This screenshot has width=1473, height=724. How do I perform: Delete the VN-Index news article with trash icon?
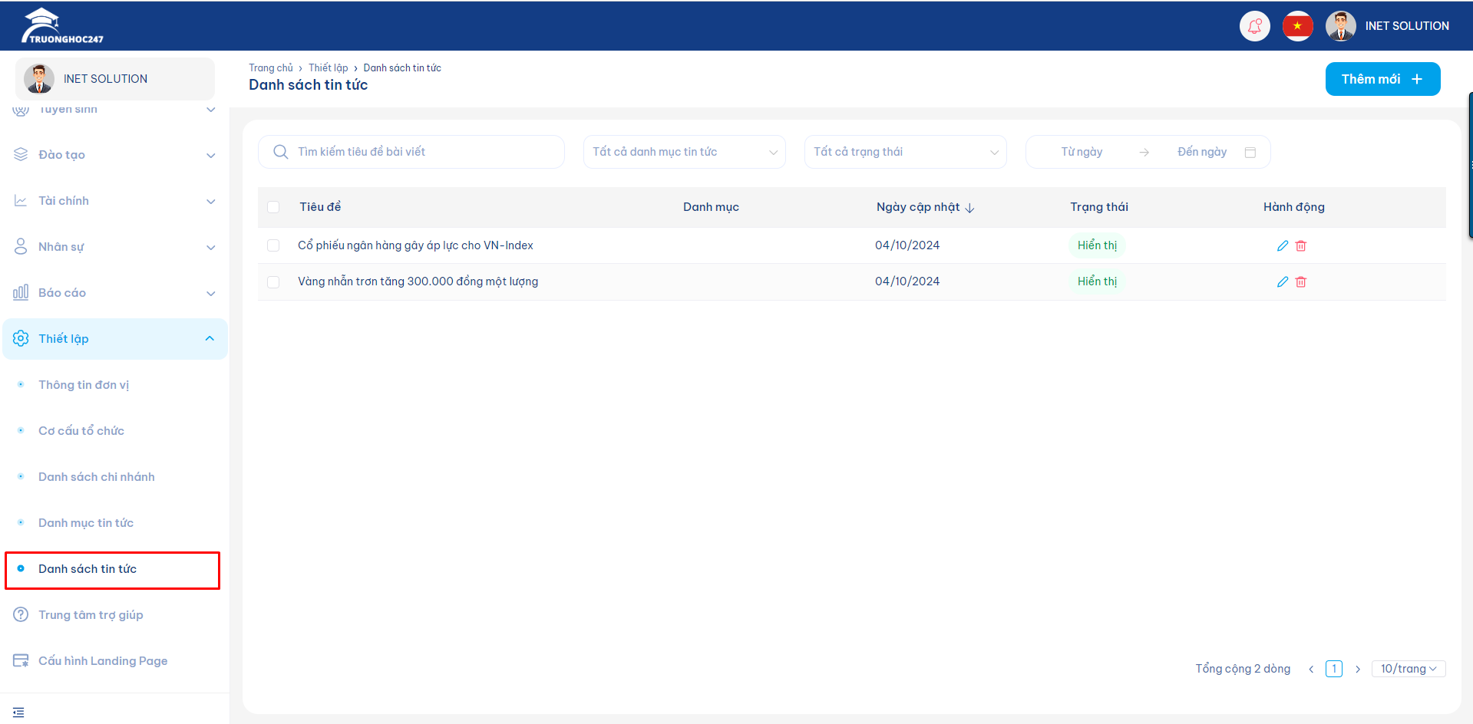pos(1301,246)
